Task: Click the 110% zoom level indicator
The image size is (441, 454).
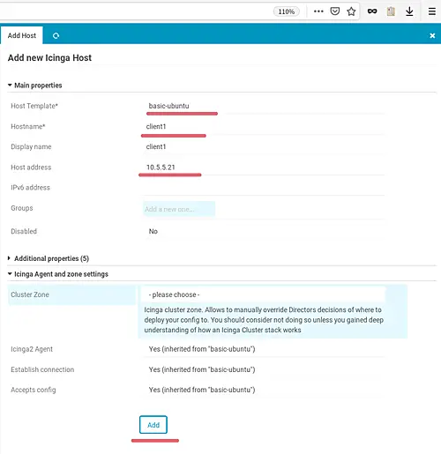Action: coord(287,11)
